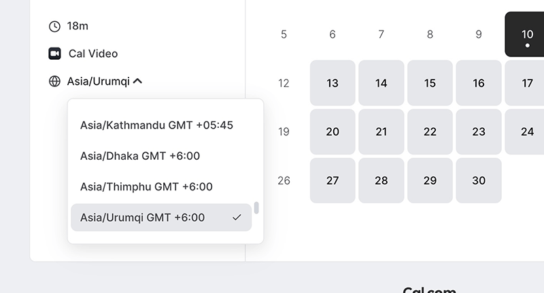Click the clock duration icon

[54, 27]
